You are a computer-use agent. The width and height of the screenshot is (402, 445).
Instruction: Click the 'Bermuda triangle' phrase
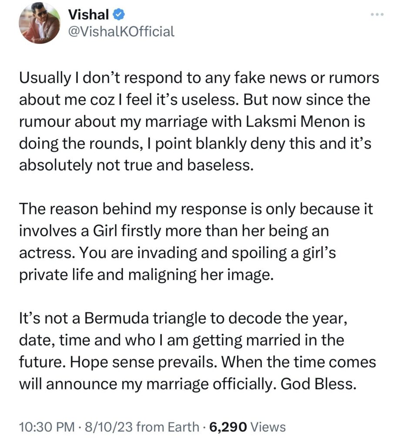tap(137, 320)
